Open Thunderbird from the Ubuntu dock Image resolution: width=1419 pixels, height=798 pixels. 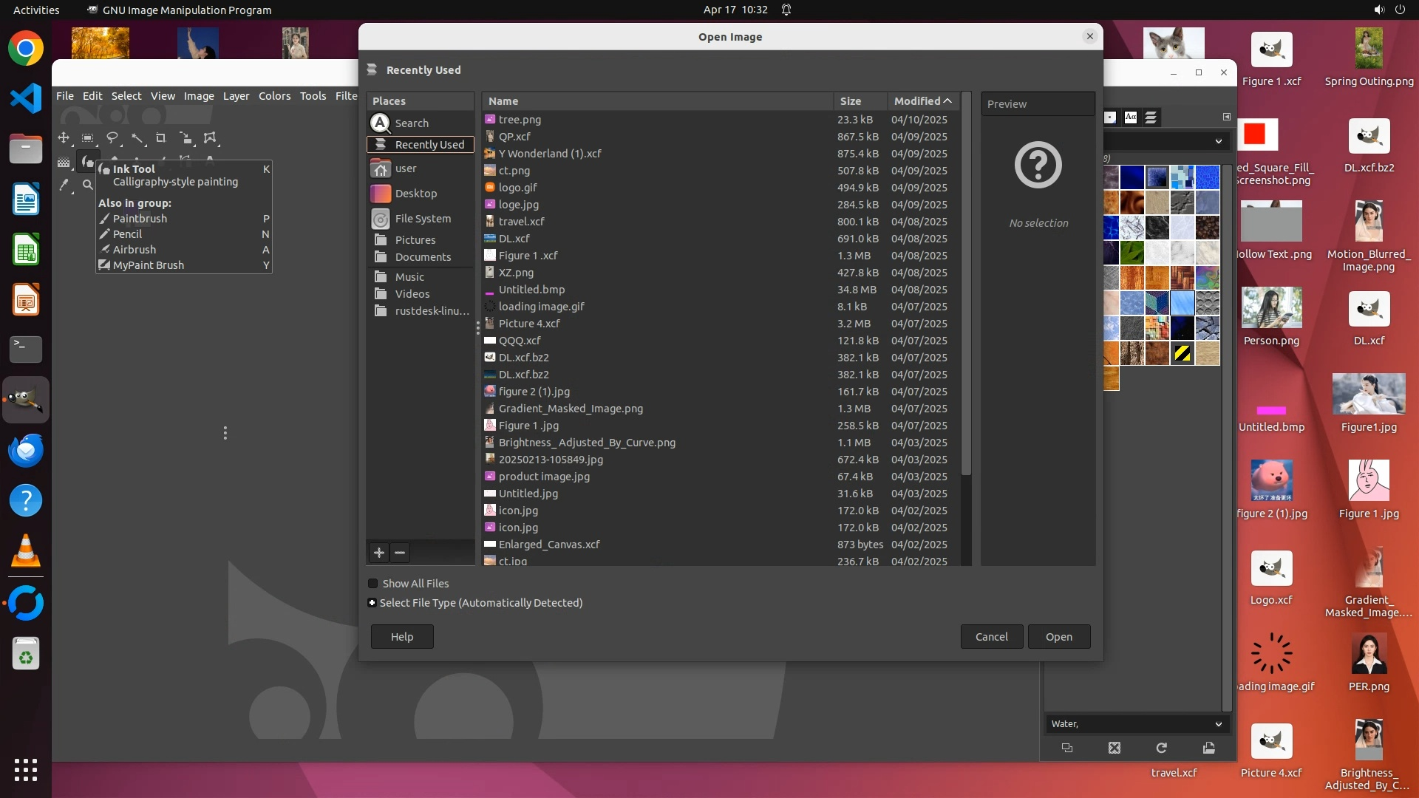point(26,451)
